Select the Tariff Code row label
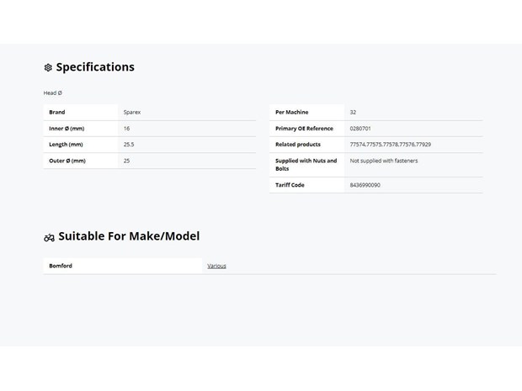 pos(290,185)
